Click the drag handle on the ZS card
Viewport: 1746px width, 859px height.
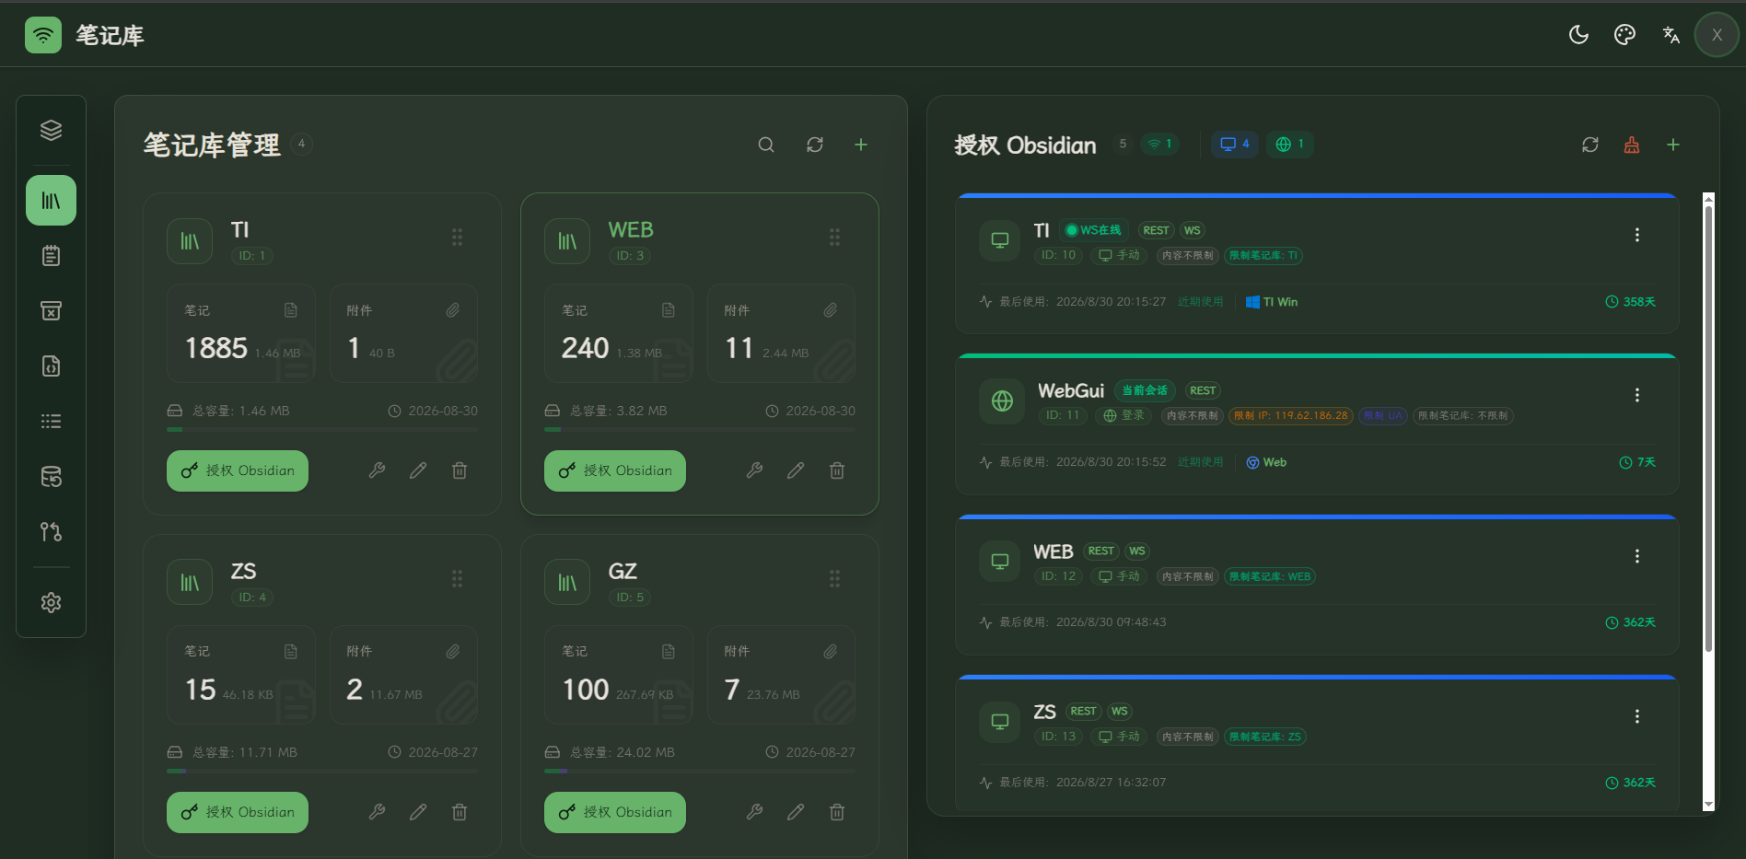[457, 579]
